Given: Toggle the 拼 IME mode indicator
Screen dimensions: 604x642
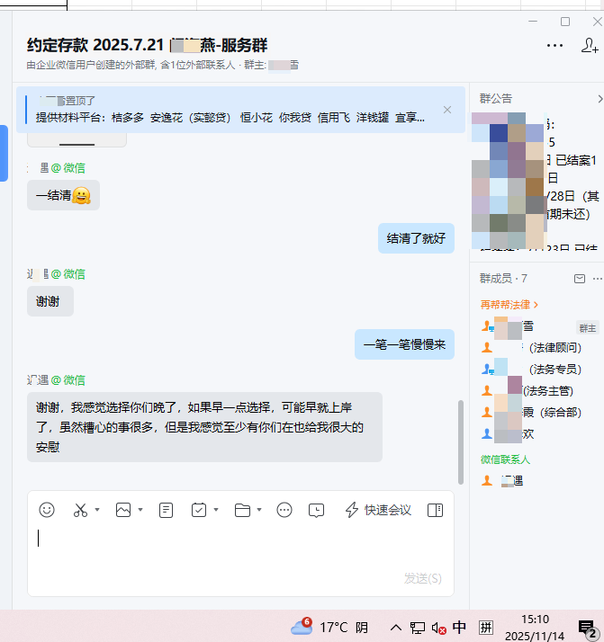Looking at the screenshot, I should (485, 627).
